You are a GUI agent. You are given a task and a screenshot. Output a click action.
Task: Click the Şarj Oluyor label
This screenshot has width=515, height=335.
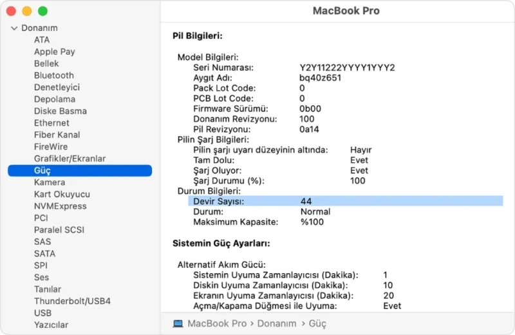pos(218,171)
